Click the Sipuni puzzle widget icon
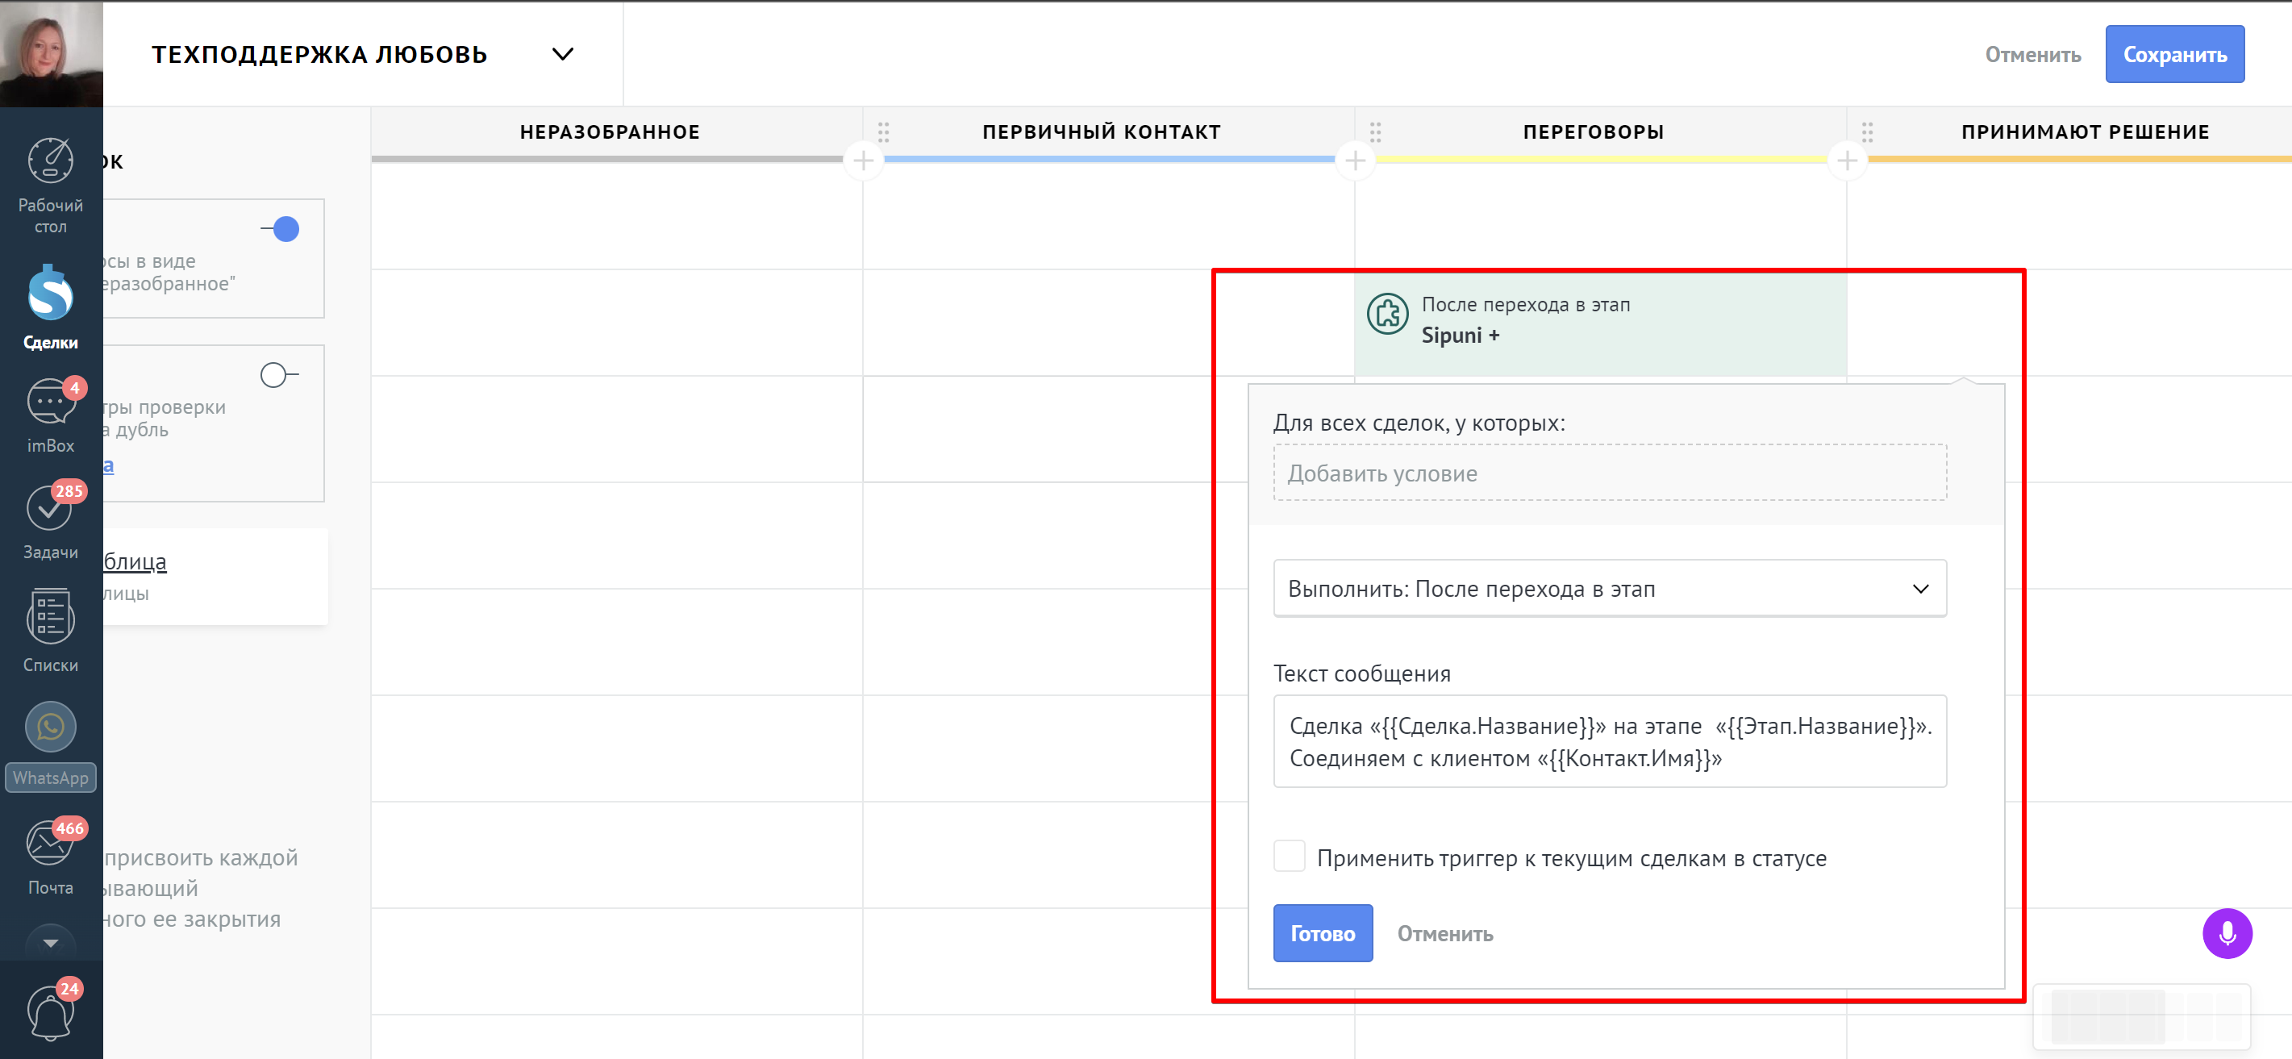Viewport: 2292px width, 1059px height. 1387,314
